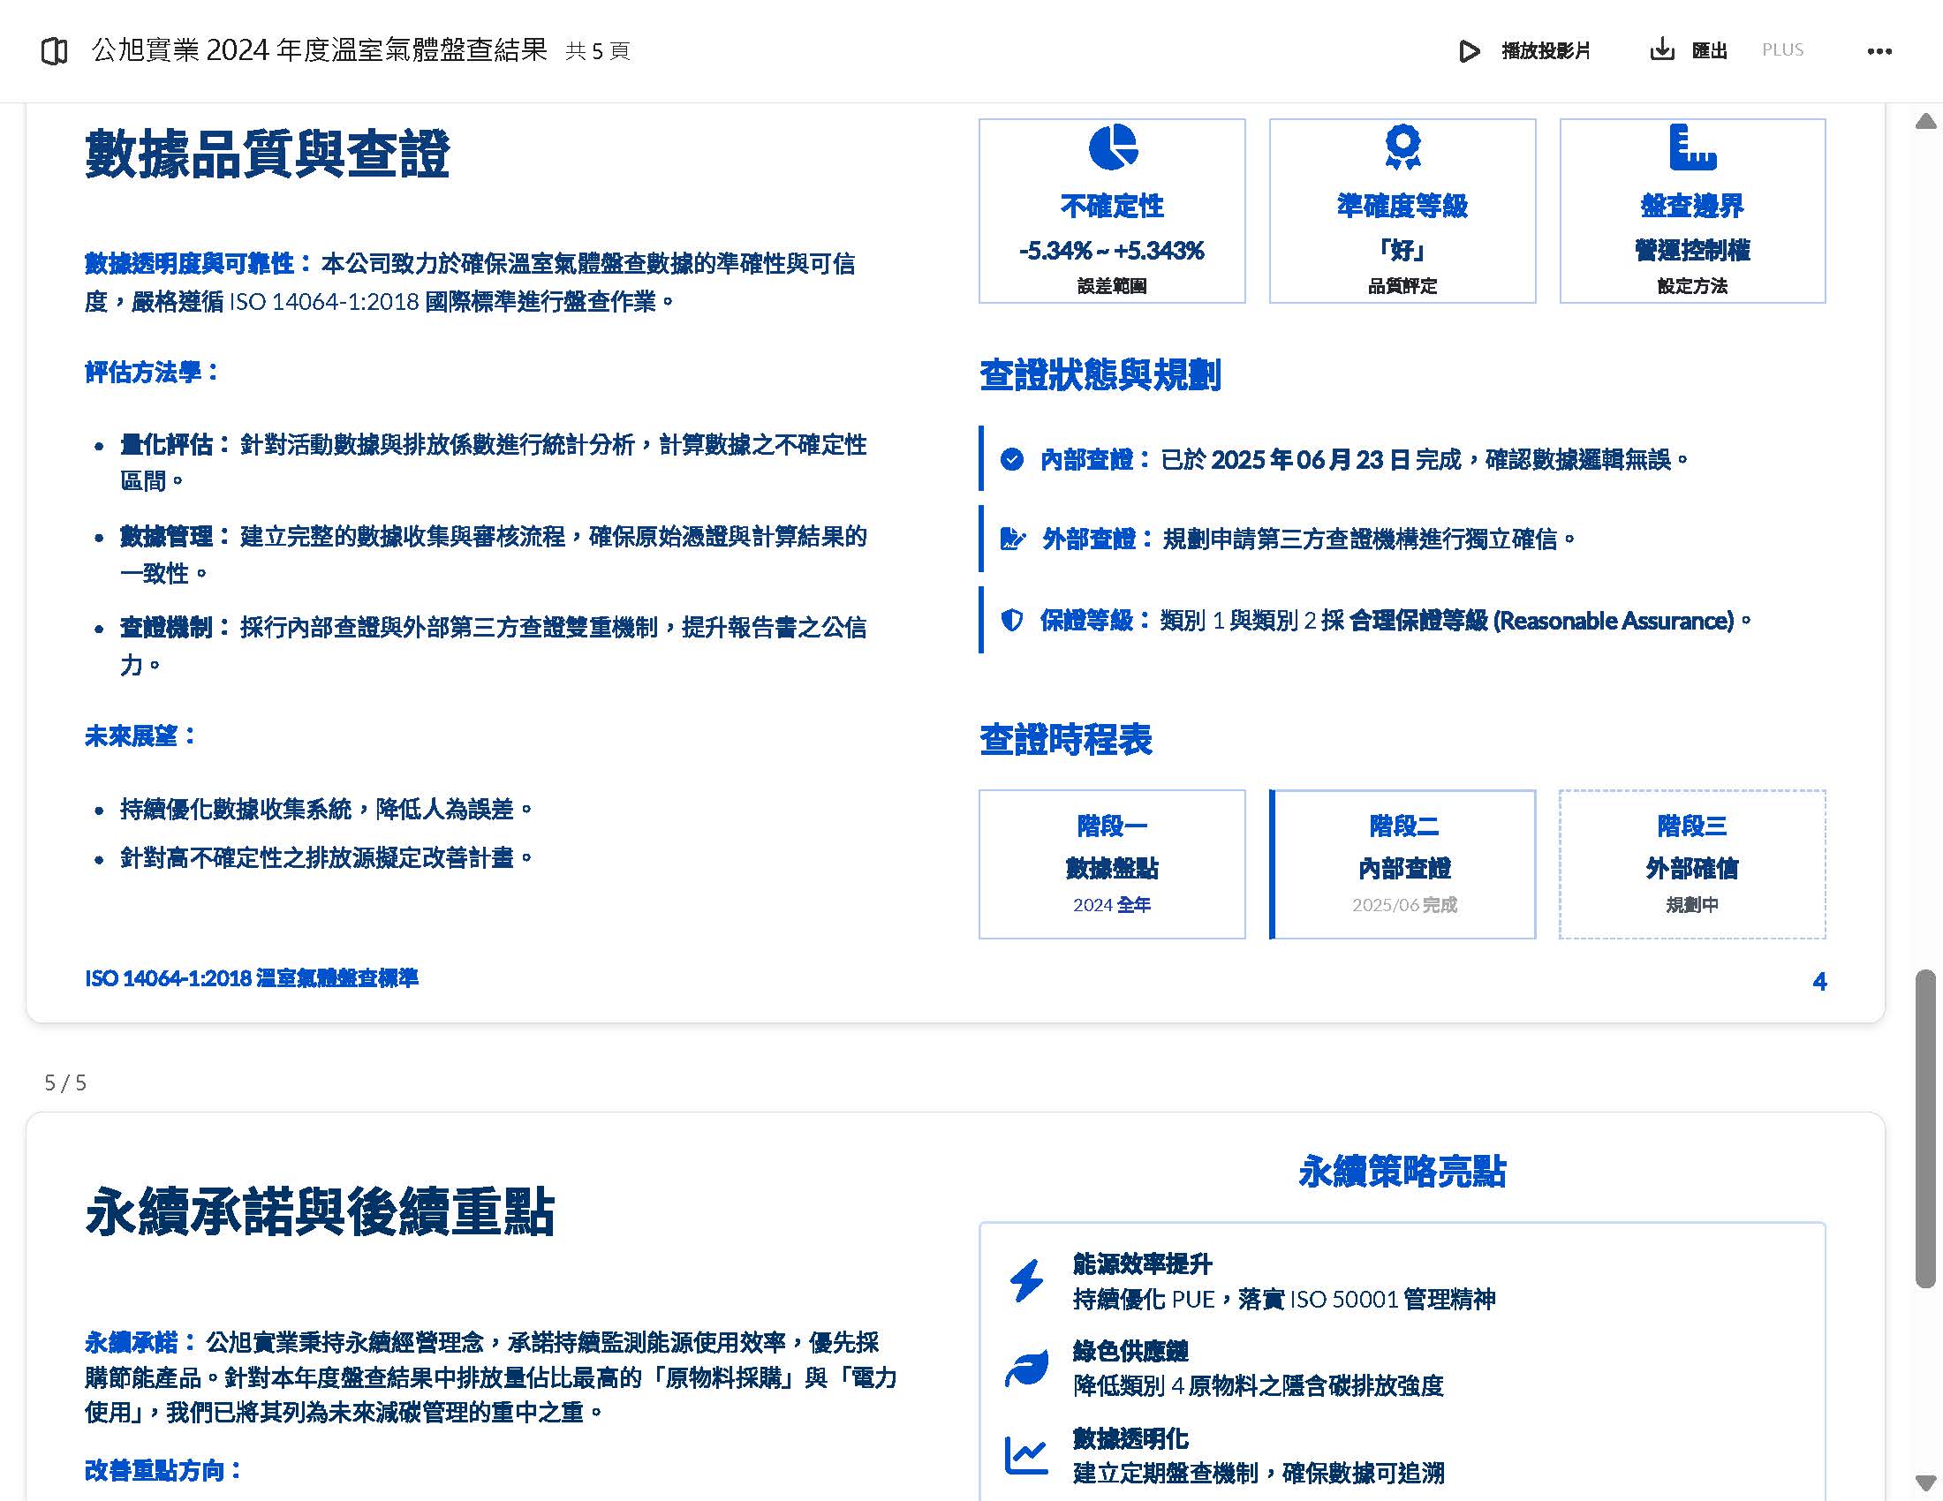Click the 匯出 export button text
The width and height of the screenshot is (1943, 1501).
[x=1709, y=50]
